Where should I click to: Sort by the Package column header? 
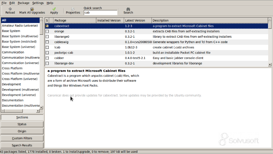tap(75, 20)
